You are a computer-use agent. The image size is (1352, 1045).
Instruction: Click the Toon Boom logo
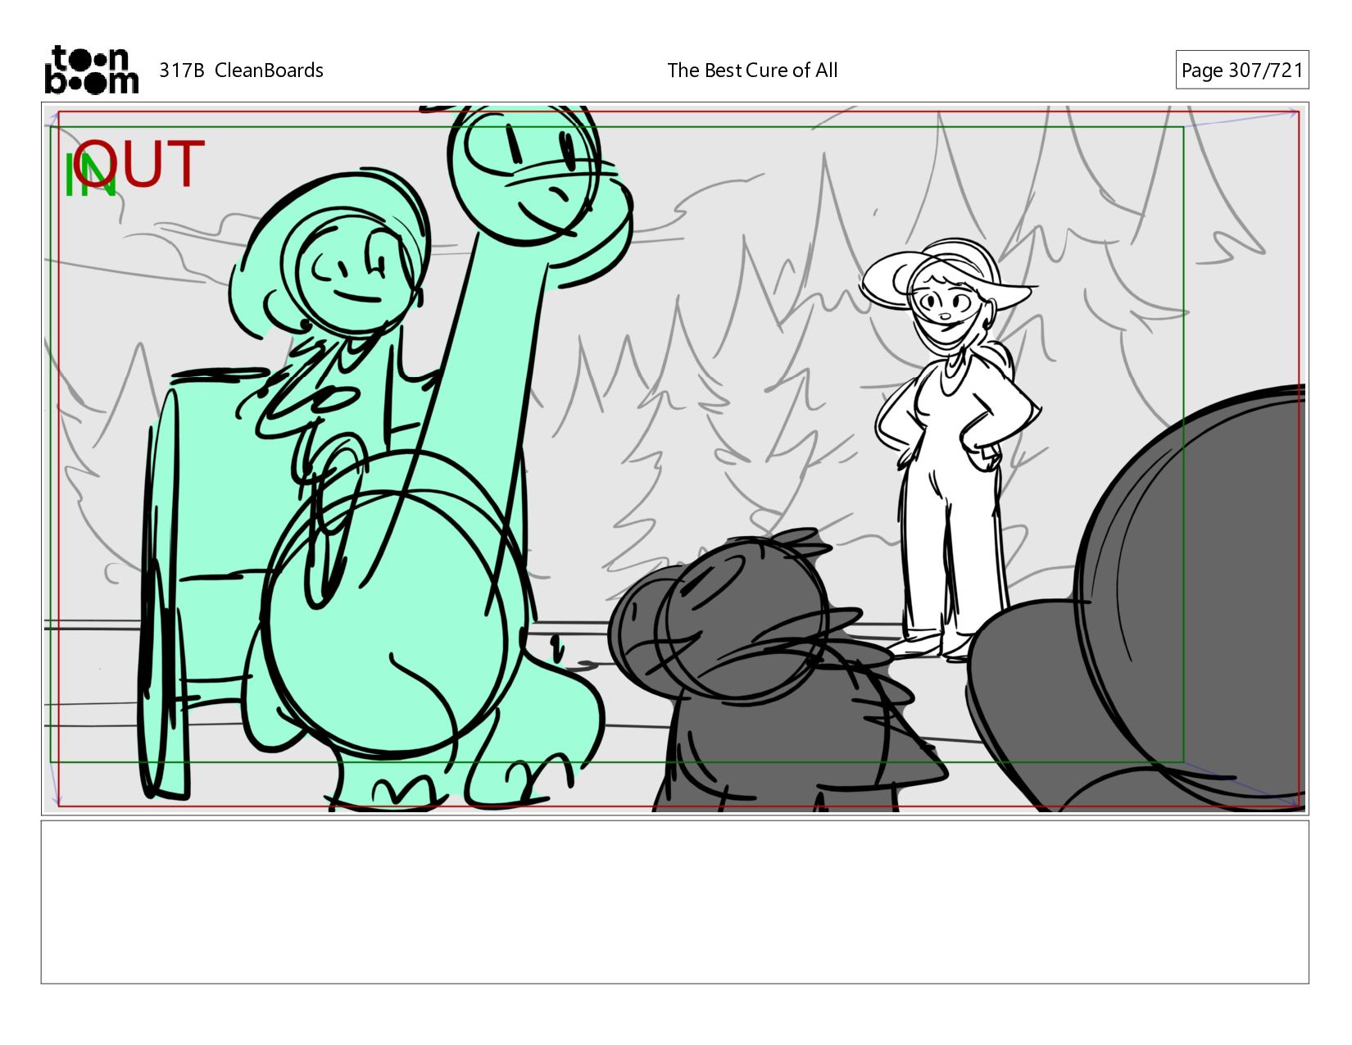(x=91, y=70)
